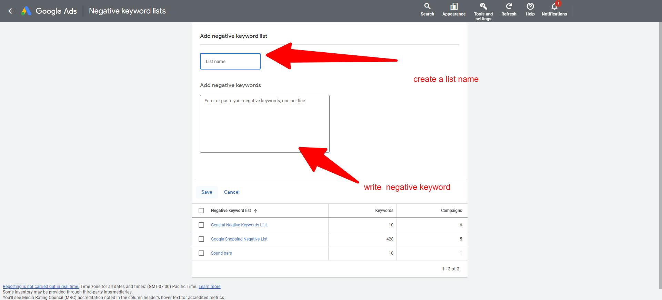Sort by the Keywords column header
Image resolution: width=662 pixels, height=300 pixels.
384,211
